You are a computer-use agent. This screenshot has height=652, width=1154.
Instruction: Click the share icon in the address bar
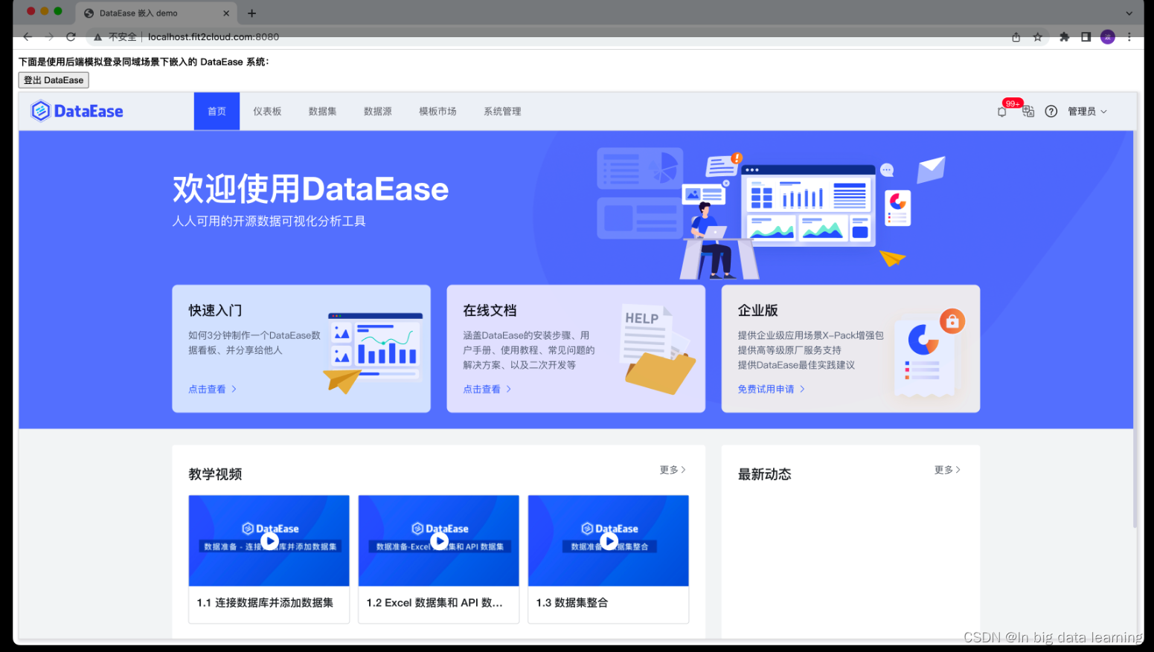[1015, 36]
